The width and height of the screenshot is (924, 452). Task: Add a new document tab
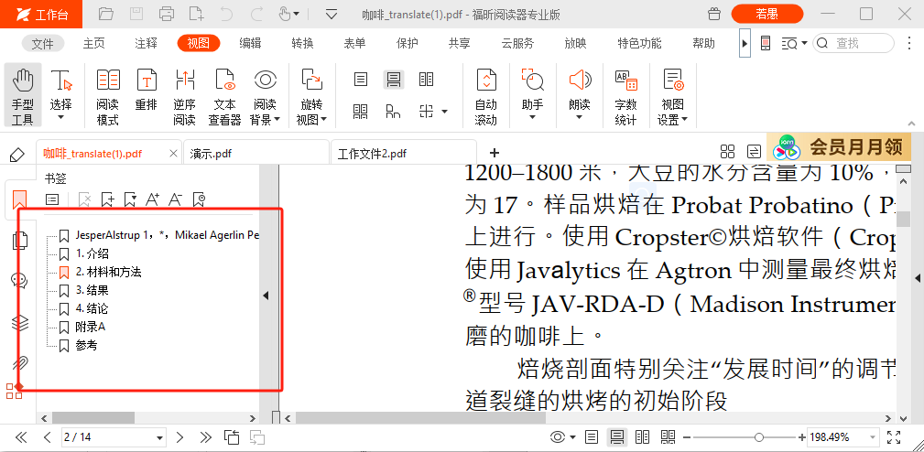495,153
